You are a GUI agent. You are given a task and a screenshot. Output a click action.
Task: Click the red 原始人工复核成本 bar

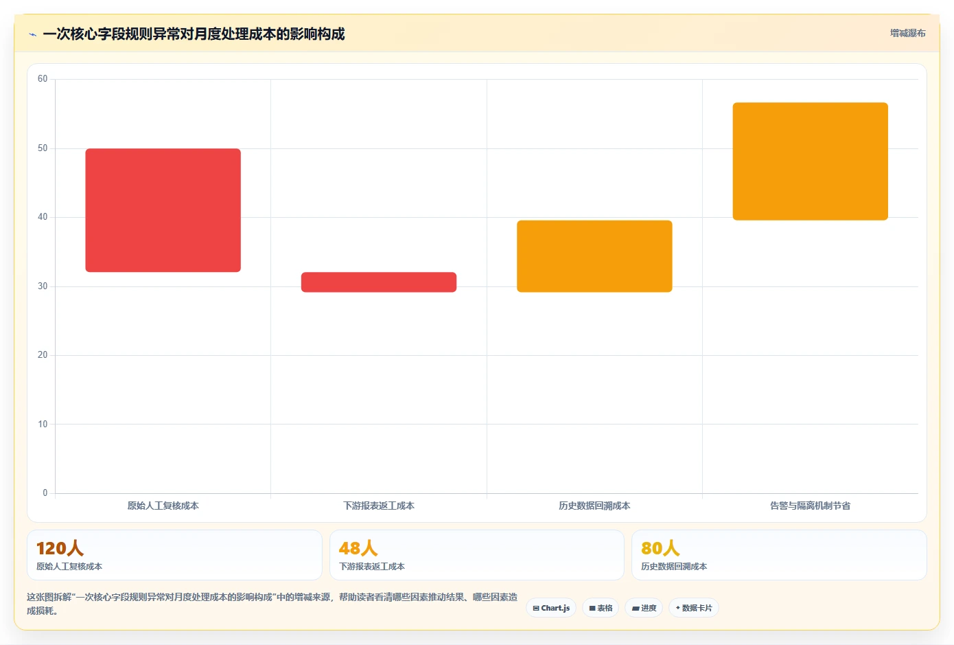(x=163, y=210)
